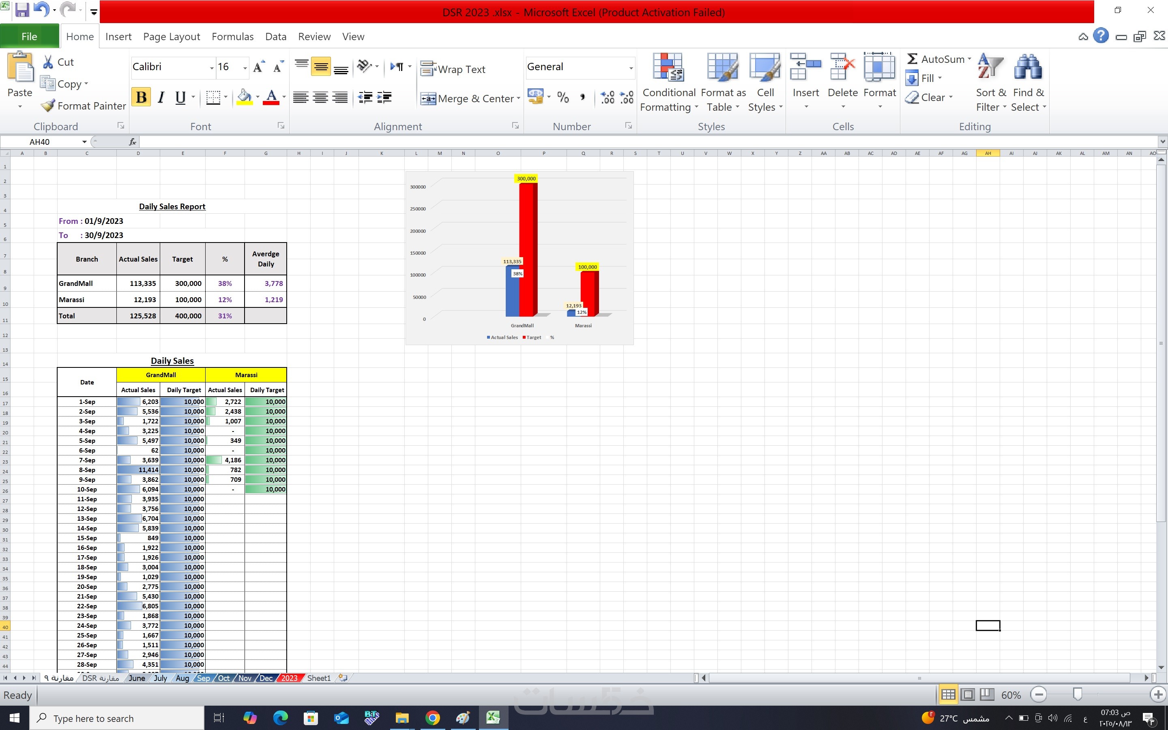Viewport: 1168px width, 730px height.
Task: Toggle Italic formatting
Action: point(161,97)
